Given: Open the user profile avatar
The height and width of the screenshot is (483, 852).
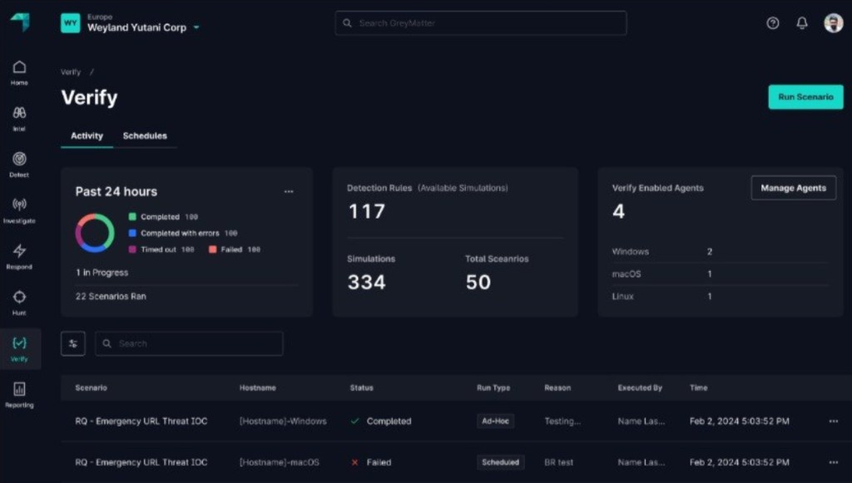Looking at the screenshot, I should coord(834,22).
